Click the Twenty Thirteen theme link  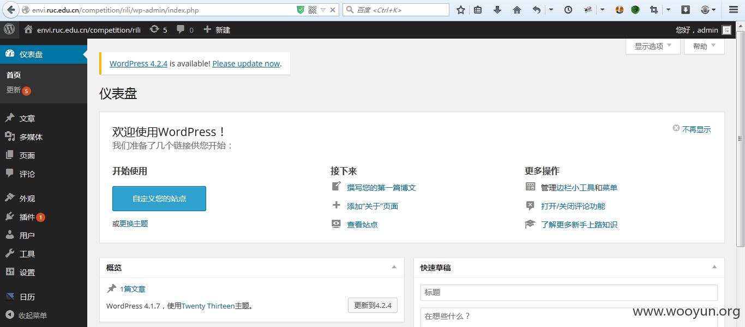point(208,306)
